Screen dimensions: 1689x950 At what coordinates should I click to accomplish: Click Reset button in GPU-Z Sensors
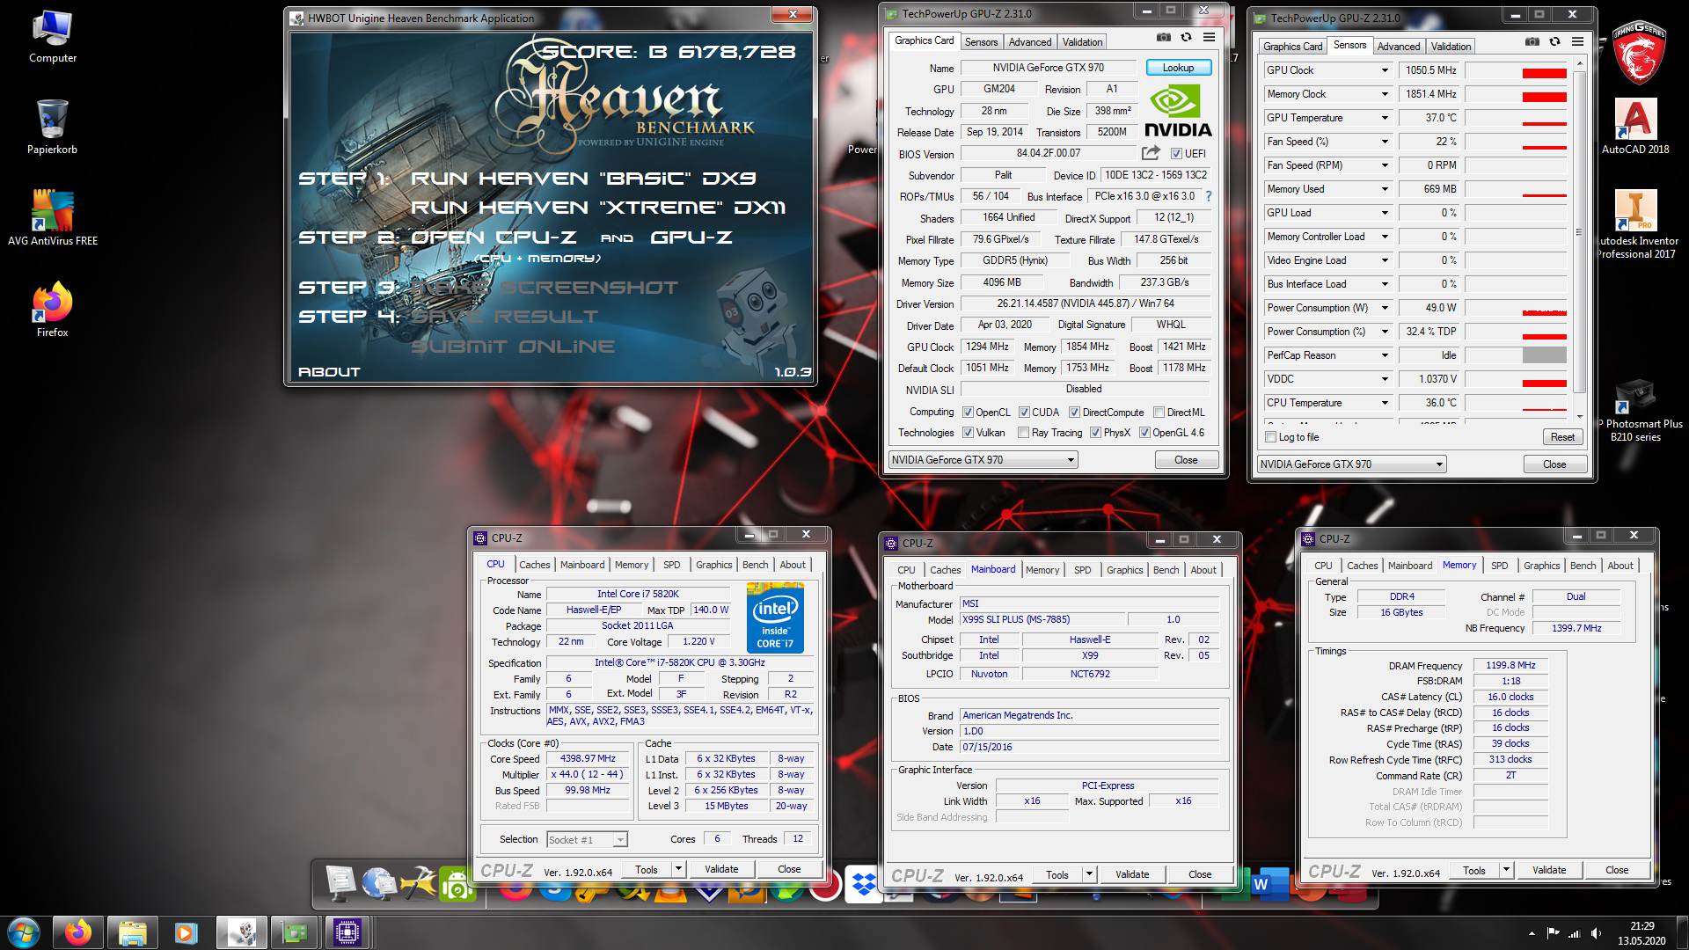click(1562, 437)
